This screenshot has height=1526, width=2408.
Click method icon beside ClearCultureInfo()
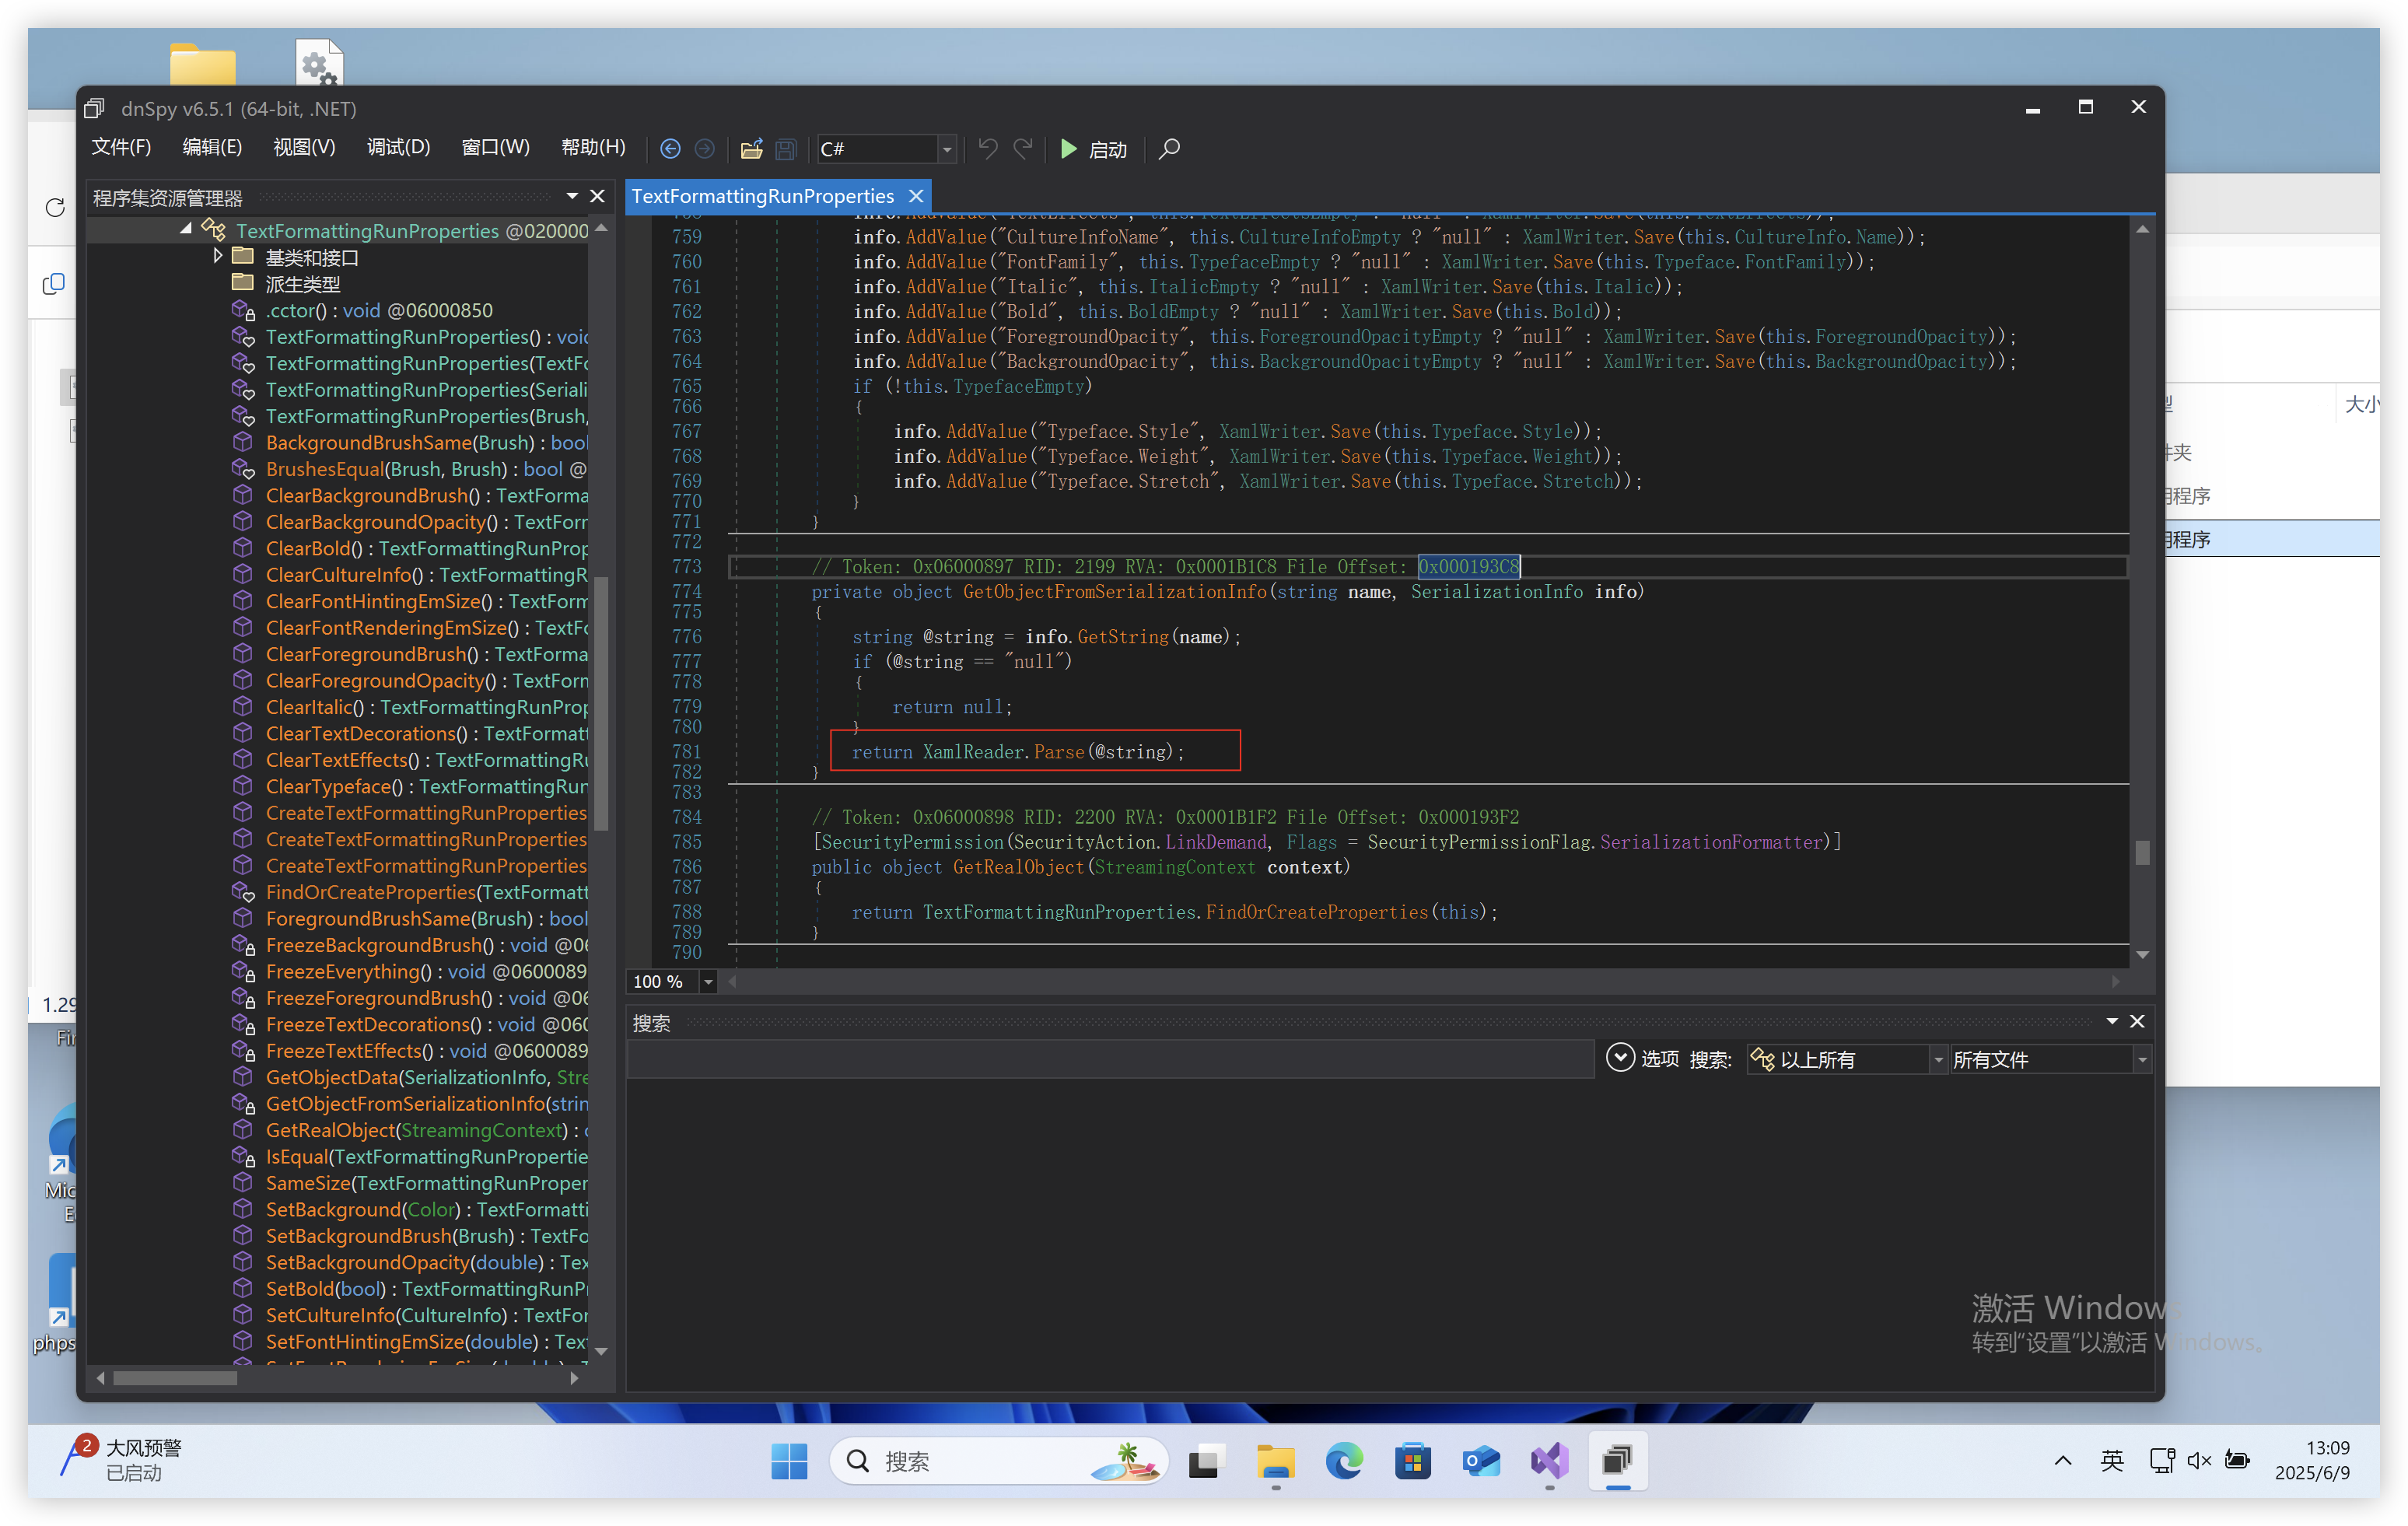tap(242, 574)
